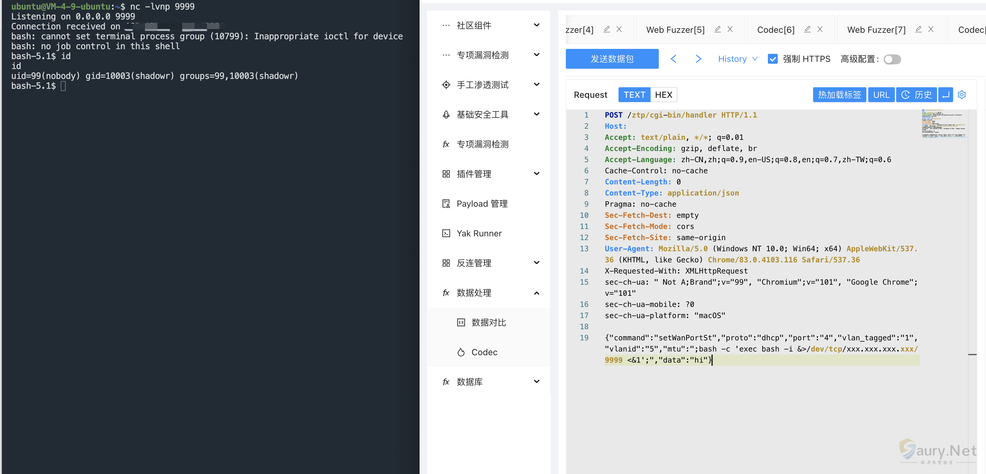
Task: Click the line-wrap arrow icon button
Action: tap(945, 95)
